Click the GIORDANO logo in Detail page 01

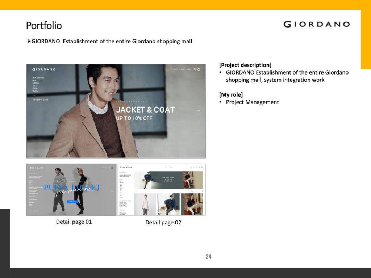pyautogui.click(x=37, y=168)
